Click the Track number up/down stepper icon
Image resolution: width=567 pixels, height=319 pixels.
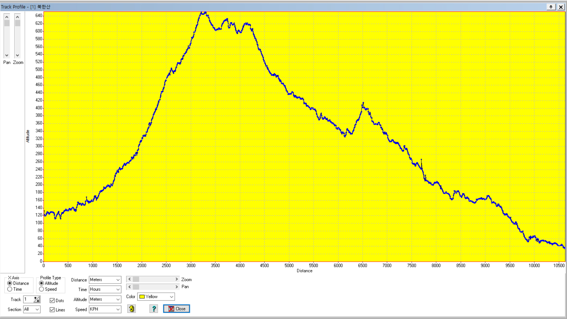(37, 300)
